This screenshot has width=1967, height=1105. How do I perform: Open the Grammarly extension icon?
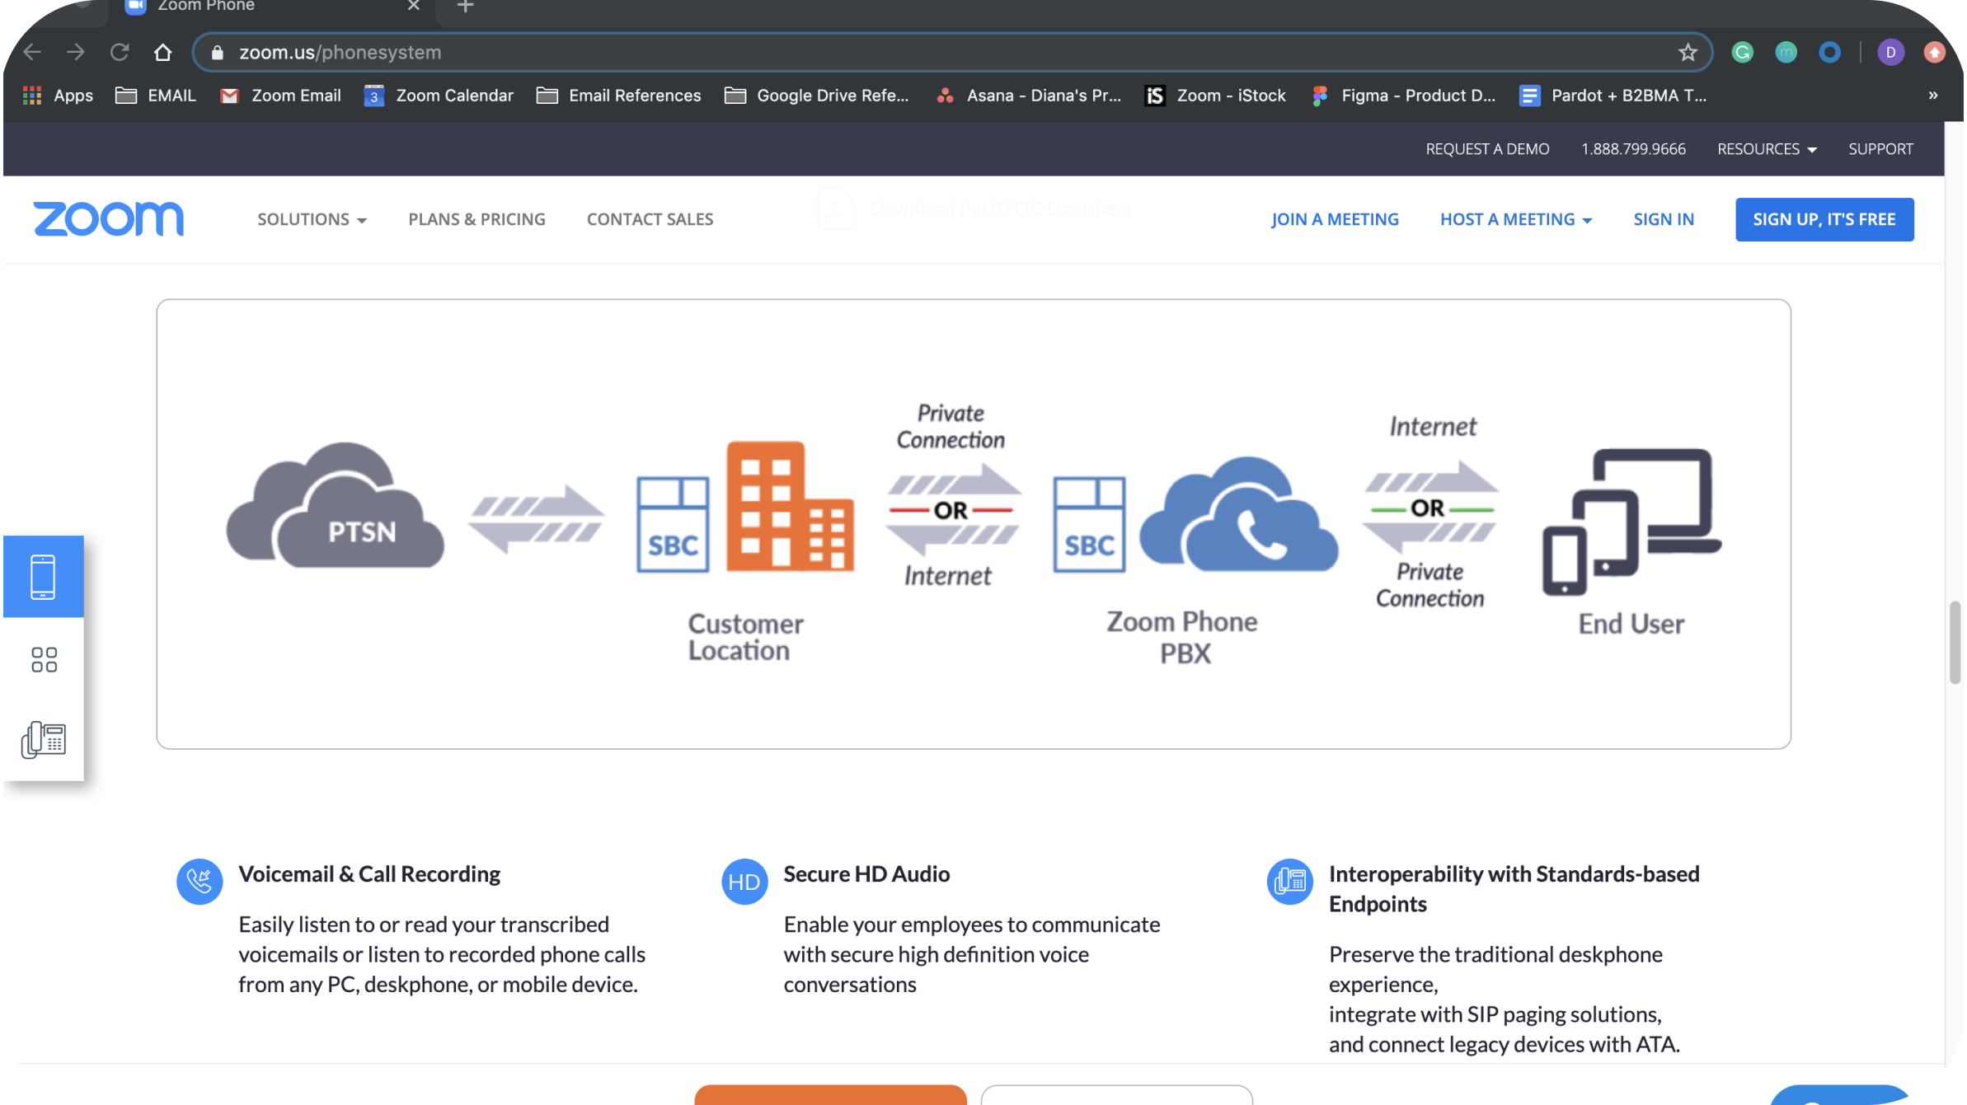click(x=1742, y=53)
